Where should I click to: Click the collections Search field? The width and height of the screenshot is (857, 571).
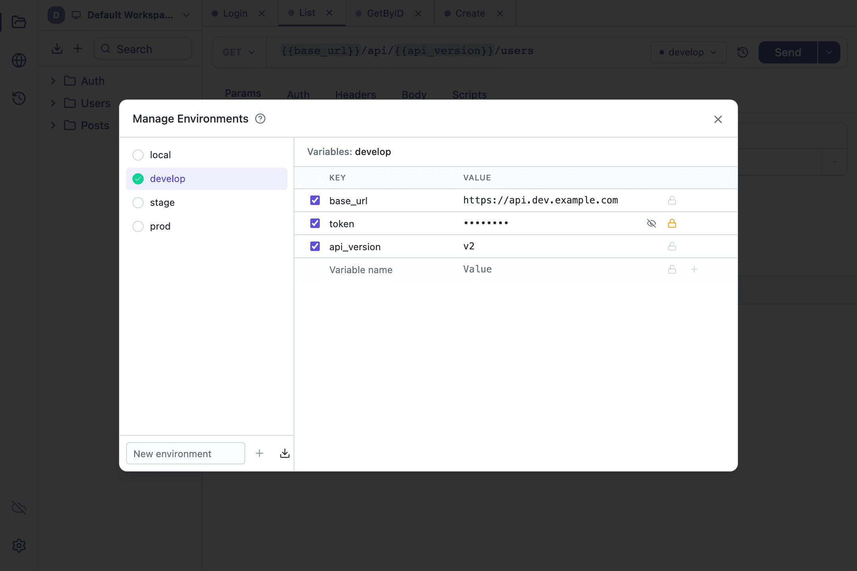point(143,49)
